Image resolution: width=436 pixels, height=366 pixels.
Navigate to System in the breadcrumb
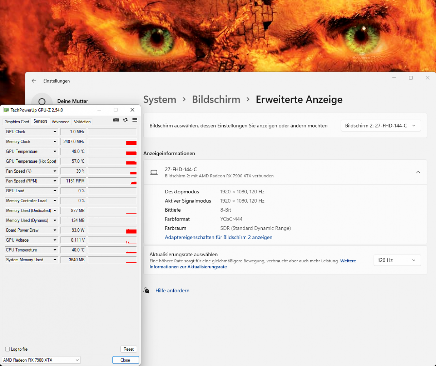pos(160,99)
